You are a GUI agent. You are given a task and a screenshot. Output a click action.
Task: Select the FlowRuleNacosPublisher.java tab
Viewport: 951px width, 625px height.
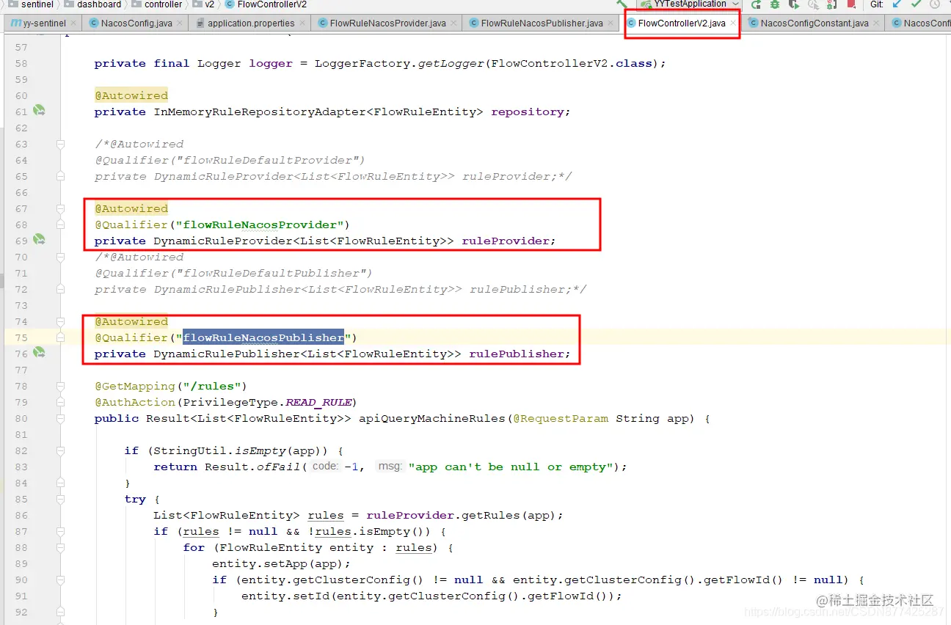point(542,23)
